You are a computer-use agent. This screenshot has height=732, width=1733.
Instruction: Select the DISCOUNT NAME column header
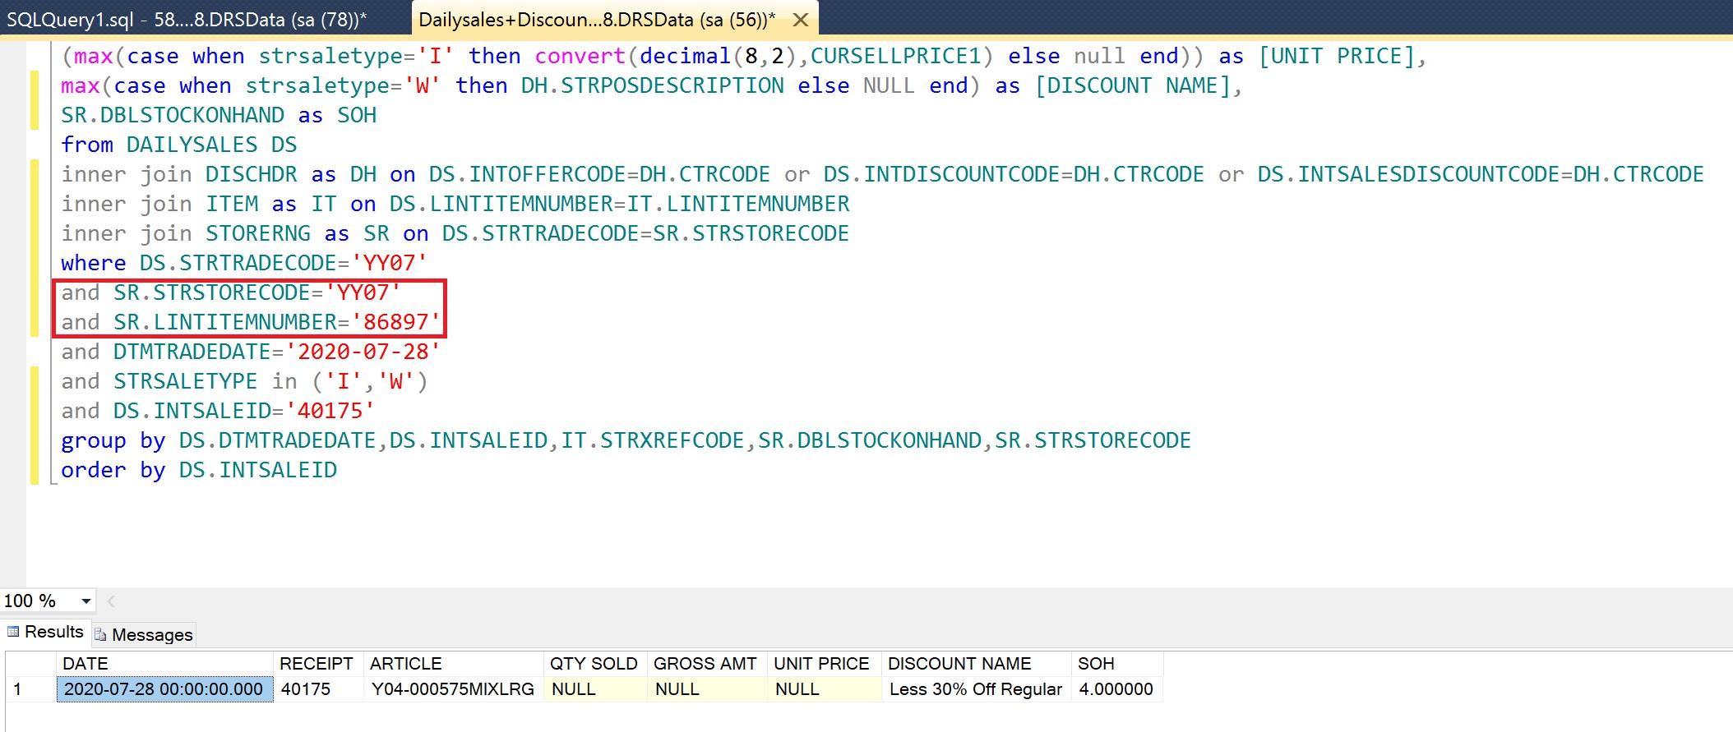point(976,664)
